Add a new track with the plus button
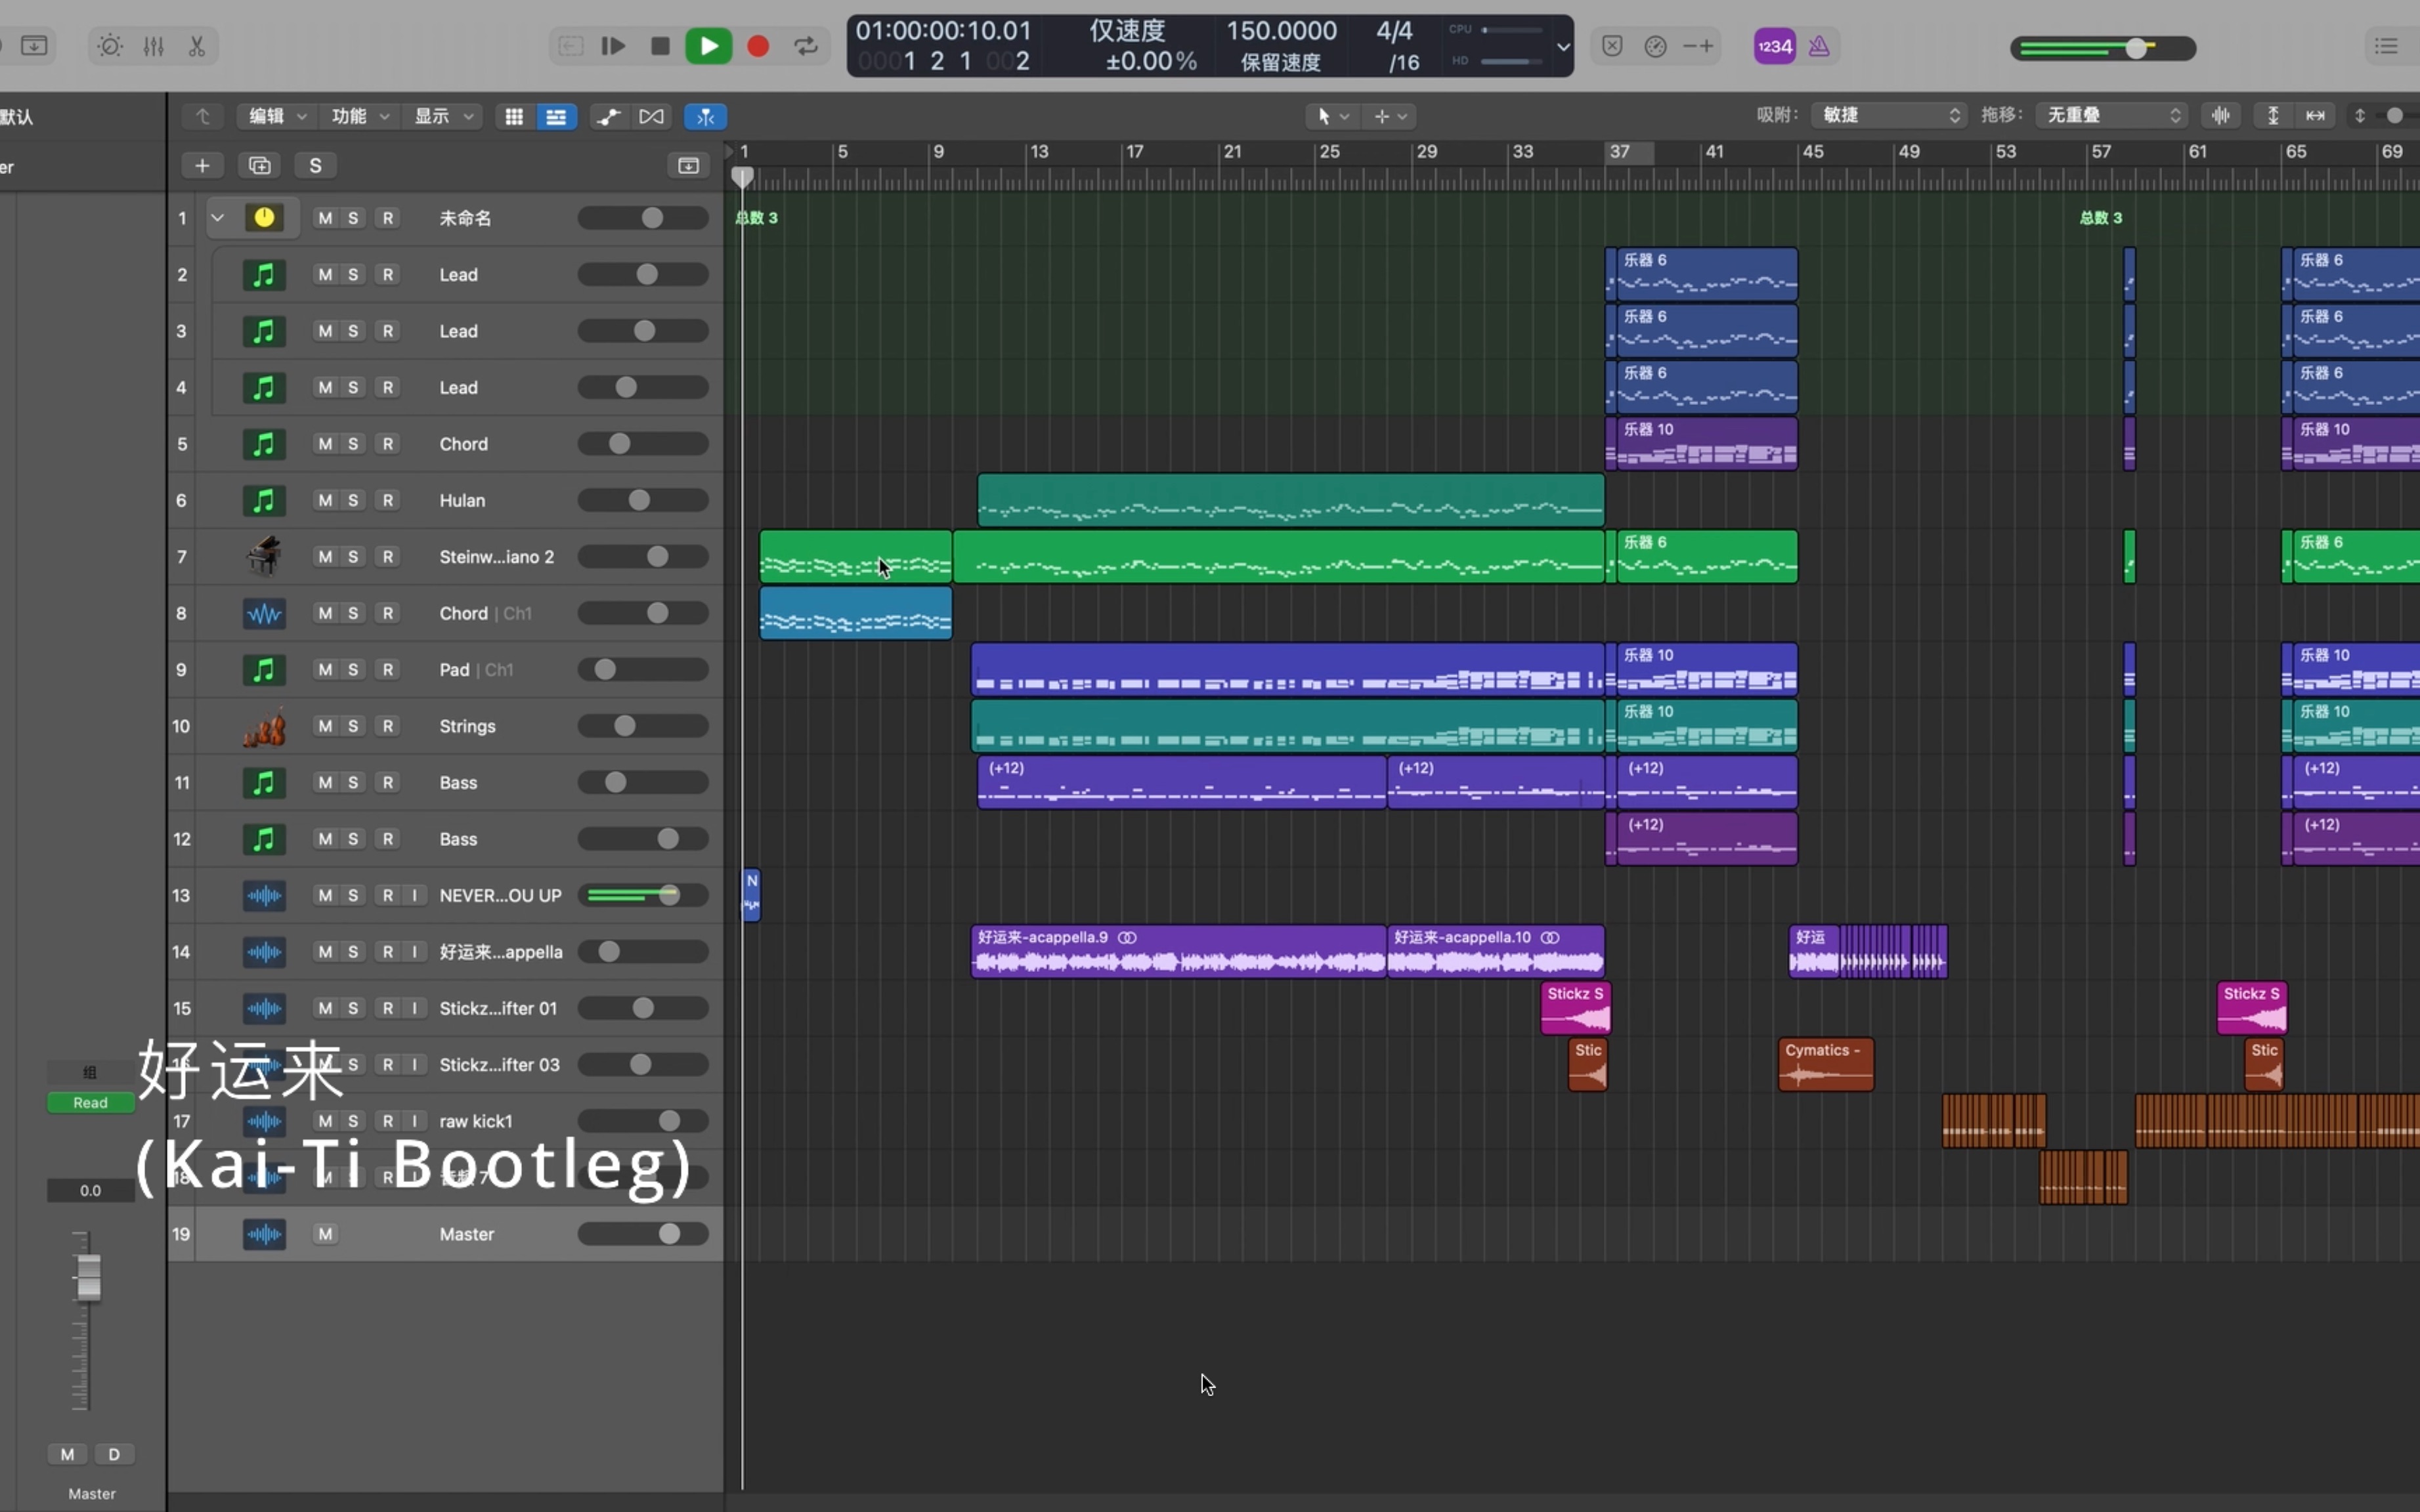 click(x=202, y=165)
